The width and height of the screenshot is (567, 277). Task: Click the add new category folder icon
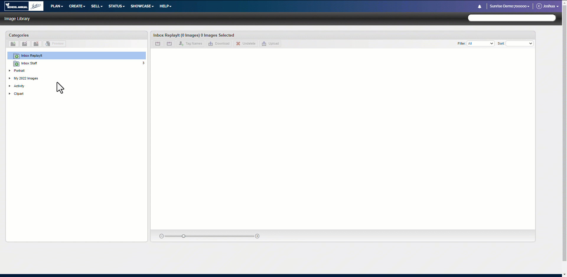point(13,44)
